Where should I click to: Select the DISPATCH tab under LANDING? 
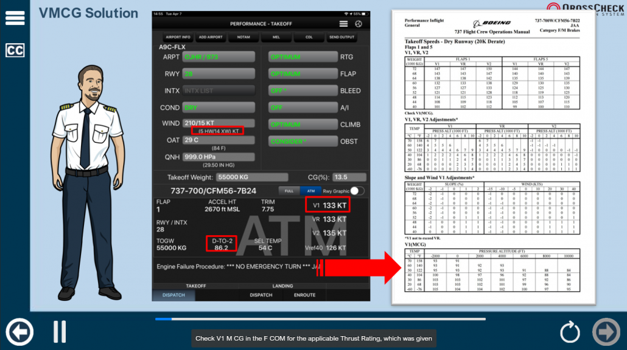point(261,295)
